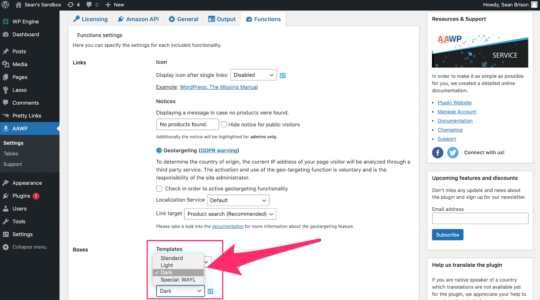Click the newsletter Email address field
Image resolution: width=540 pixels, height=300 pixels.
point(480,219)
